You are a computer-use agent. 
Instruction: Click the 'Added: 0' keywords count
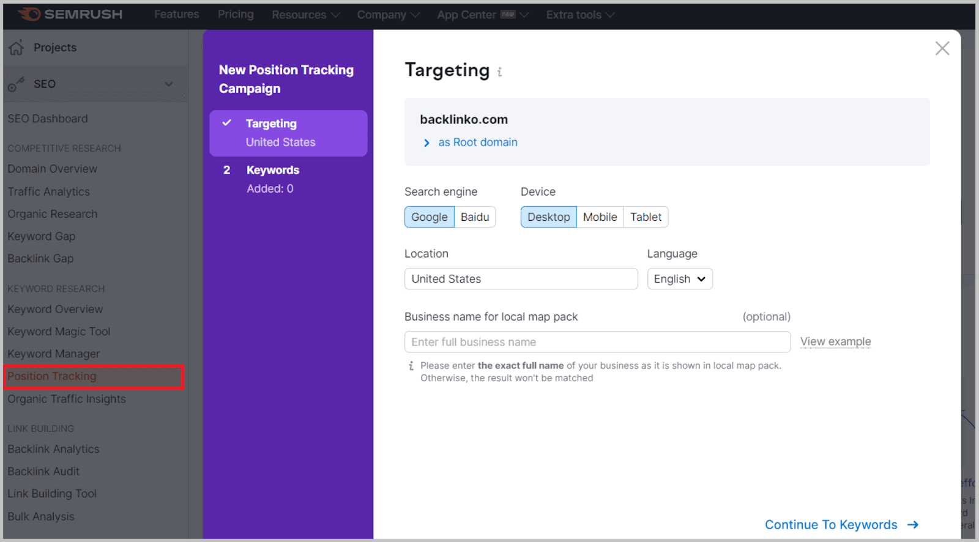pos(270,189)
